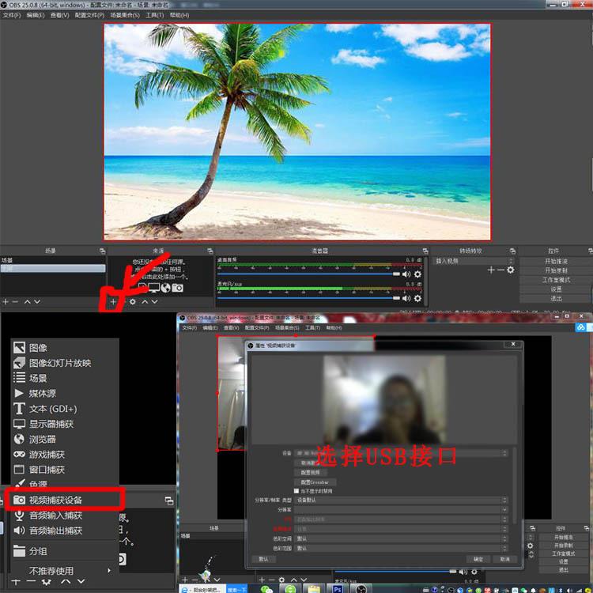Open the upper mixer's 麦克风/Aux gear settings icon

(x=417, y=298)
